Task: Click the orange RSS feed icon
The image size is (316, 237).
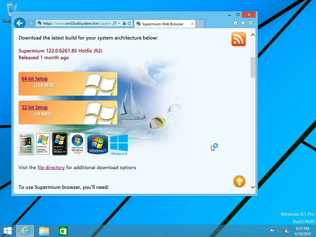Action: point(239,39)
